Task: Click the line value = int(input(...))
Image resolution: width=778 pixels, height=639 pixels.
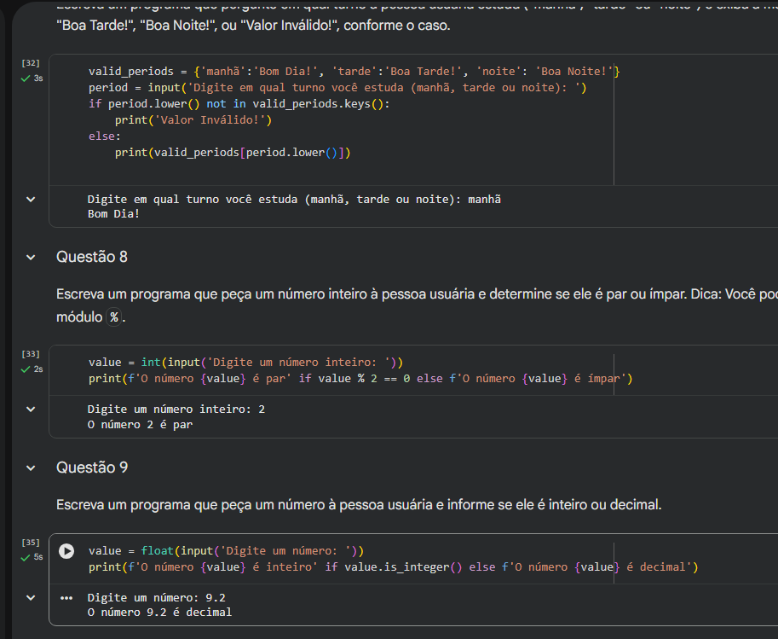Action: (x=245, y=363)
